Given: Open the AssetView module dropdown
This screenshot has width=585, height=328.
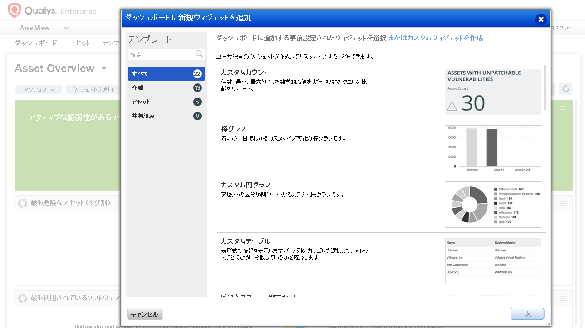Looking at the screenshot, I should click(44, 28).
